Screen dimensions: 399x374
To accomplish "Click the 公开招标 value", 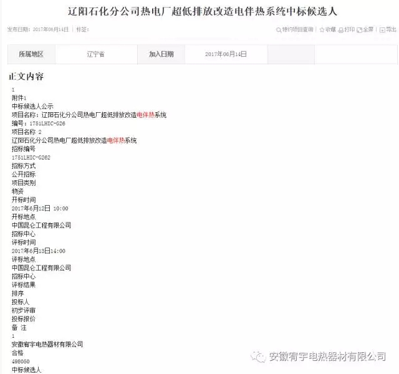I will coord(24,175).
